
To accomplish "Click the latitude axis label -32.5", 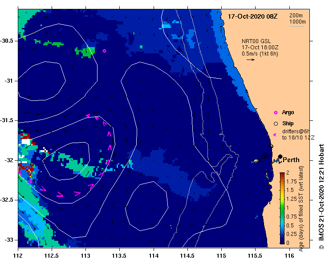I will 7,200.
